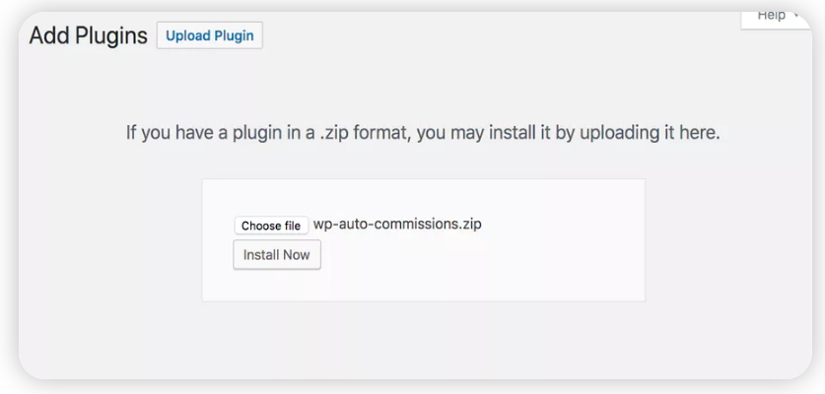Click the word 'Add' in the heading
The width and height of the screenshot is (825, 394).
tap(49, 35)
